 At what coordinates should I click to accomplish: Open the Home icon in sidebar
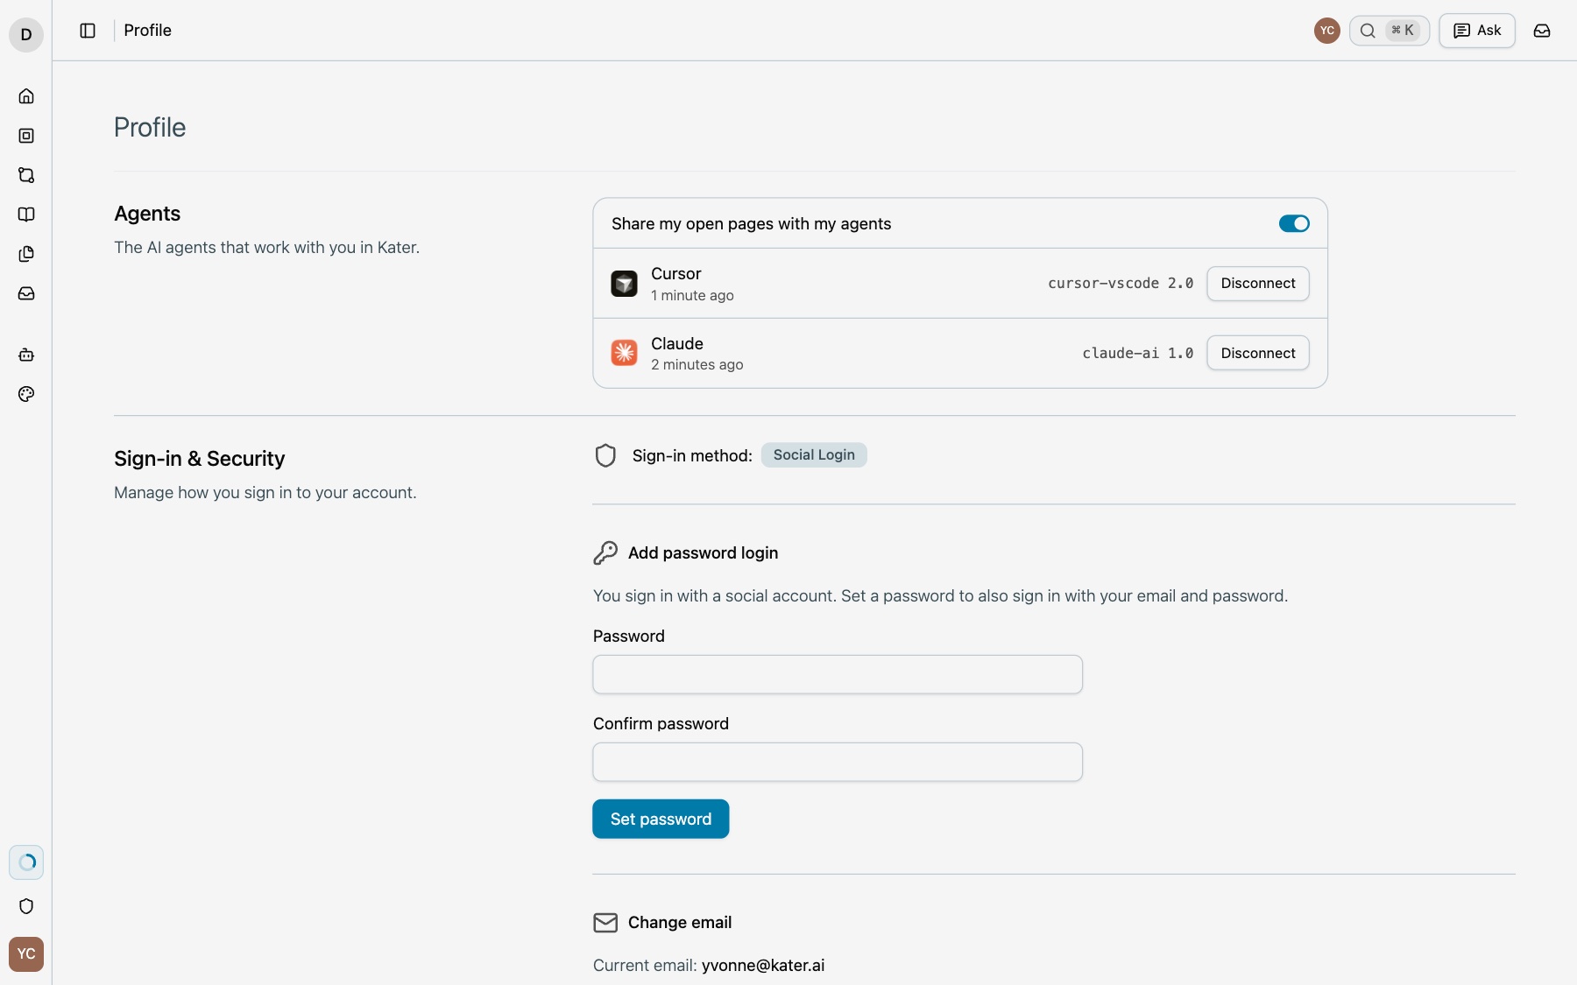(26, 96)
